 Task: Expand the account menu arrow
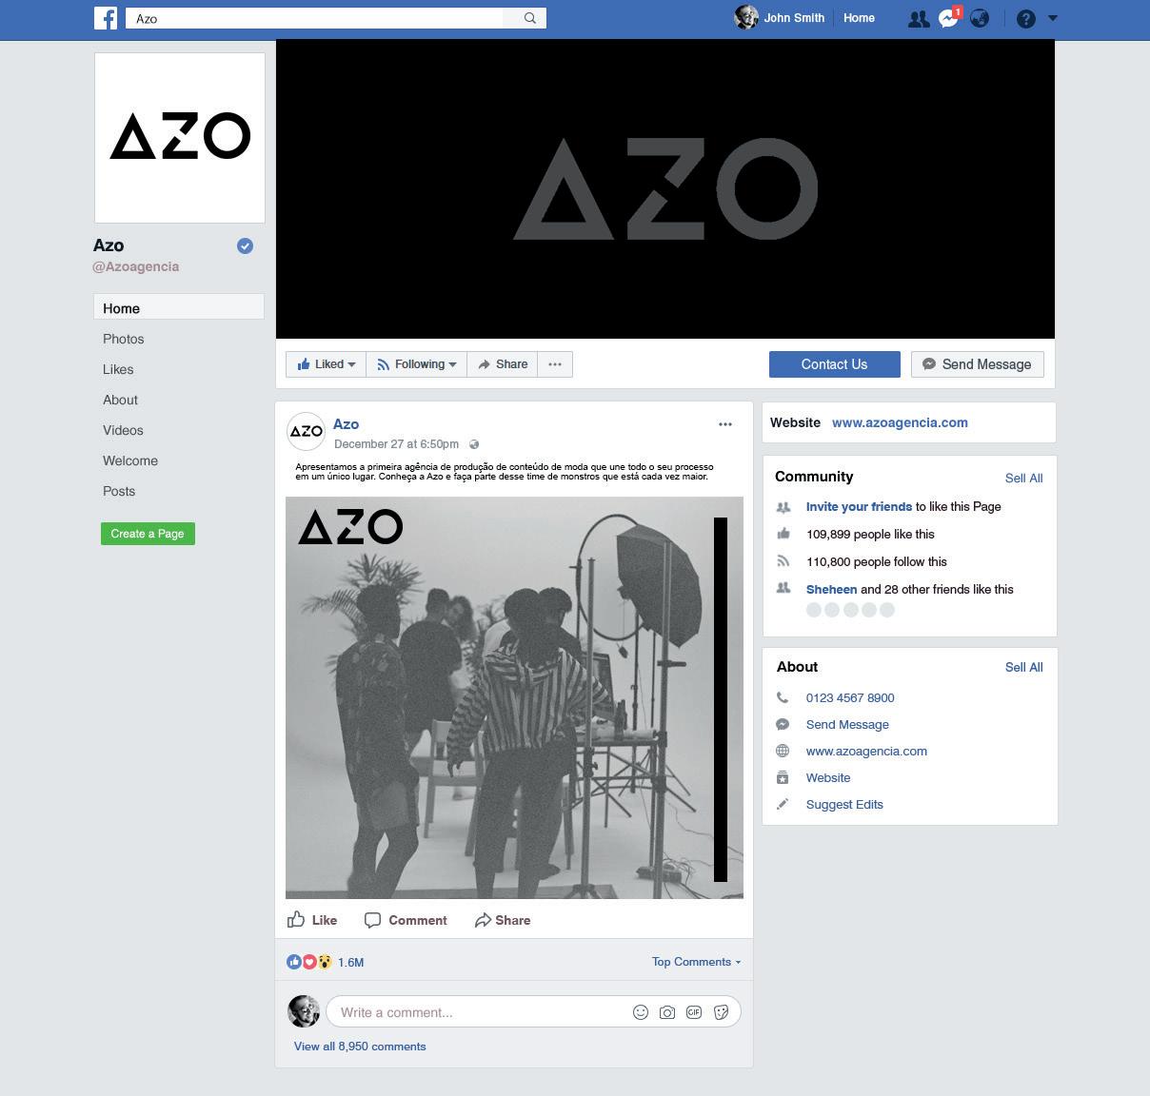click(x=1052, y=18)
